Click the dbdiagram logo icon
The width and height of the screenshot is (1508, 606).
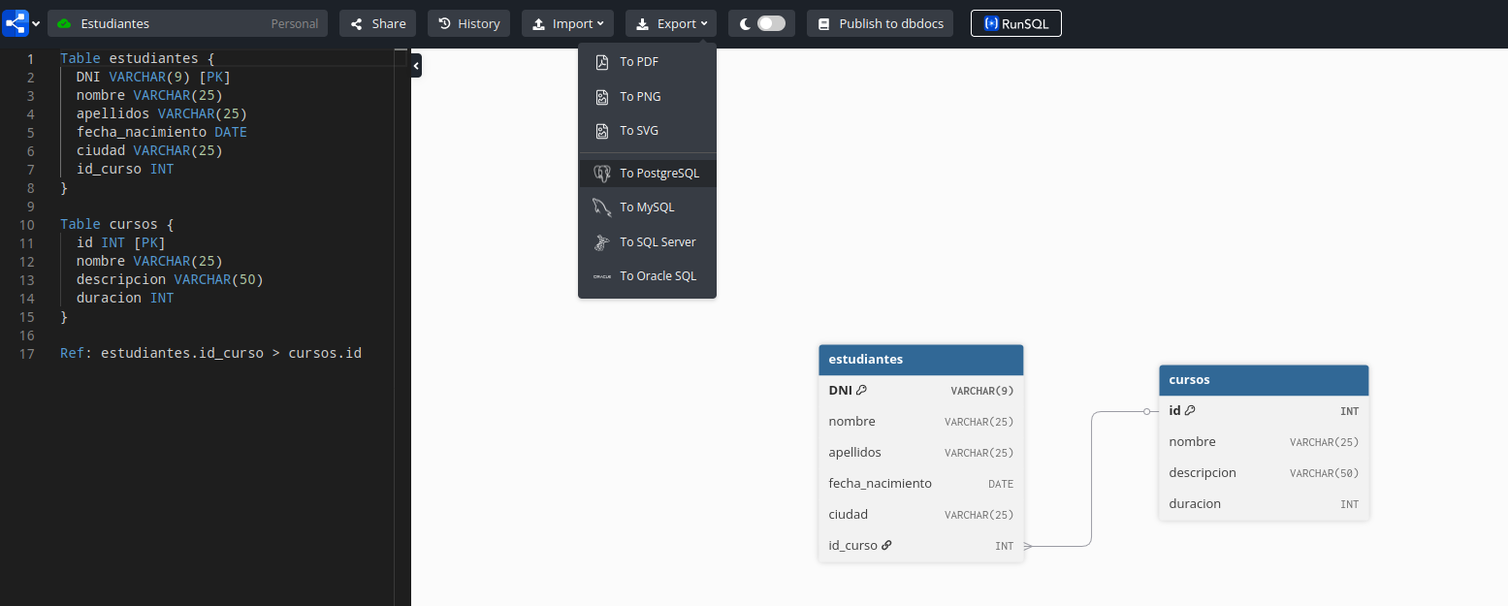(16, 23)
